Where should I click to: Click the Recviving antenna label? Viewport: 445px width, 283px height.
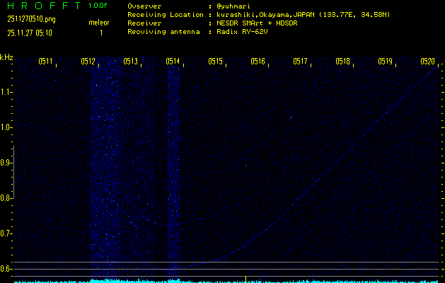163,32
